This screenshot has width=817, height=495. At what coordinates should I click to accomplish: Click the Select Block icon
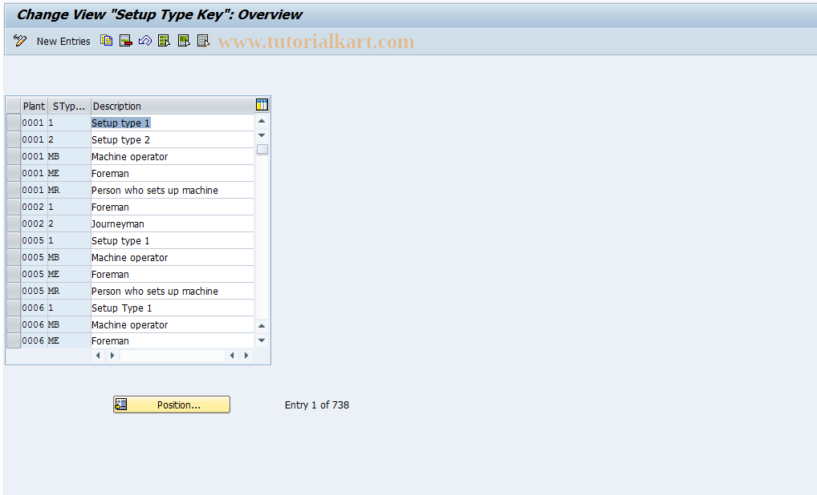point(183,41)
